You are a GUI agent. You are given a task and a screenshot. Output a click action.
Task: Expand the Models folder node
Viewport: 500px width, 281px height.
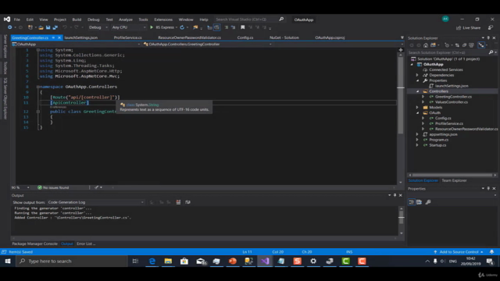(x=417, y=108)
